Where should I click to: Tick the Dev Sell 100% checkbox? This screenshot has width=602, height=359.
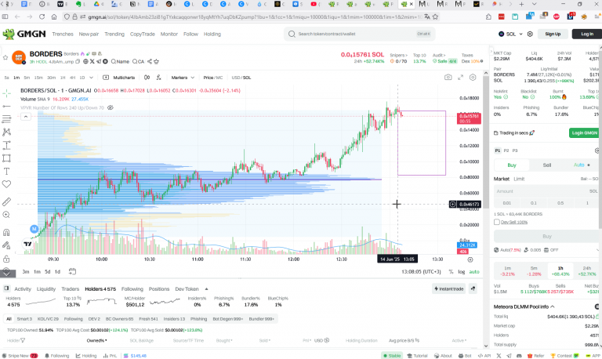coord(496,222)
